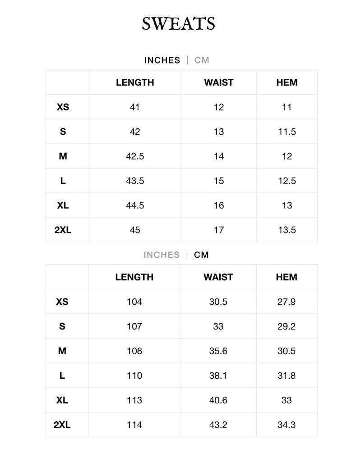The height and width of the screenshot is (451, 361).
Task: Click the 34.3 hem cell
Action: click(x=287, y=425)
